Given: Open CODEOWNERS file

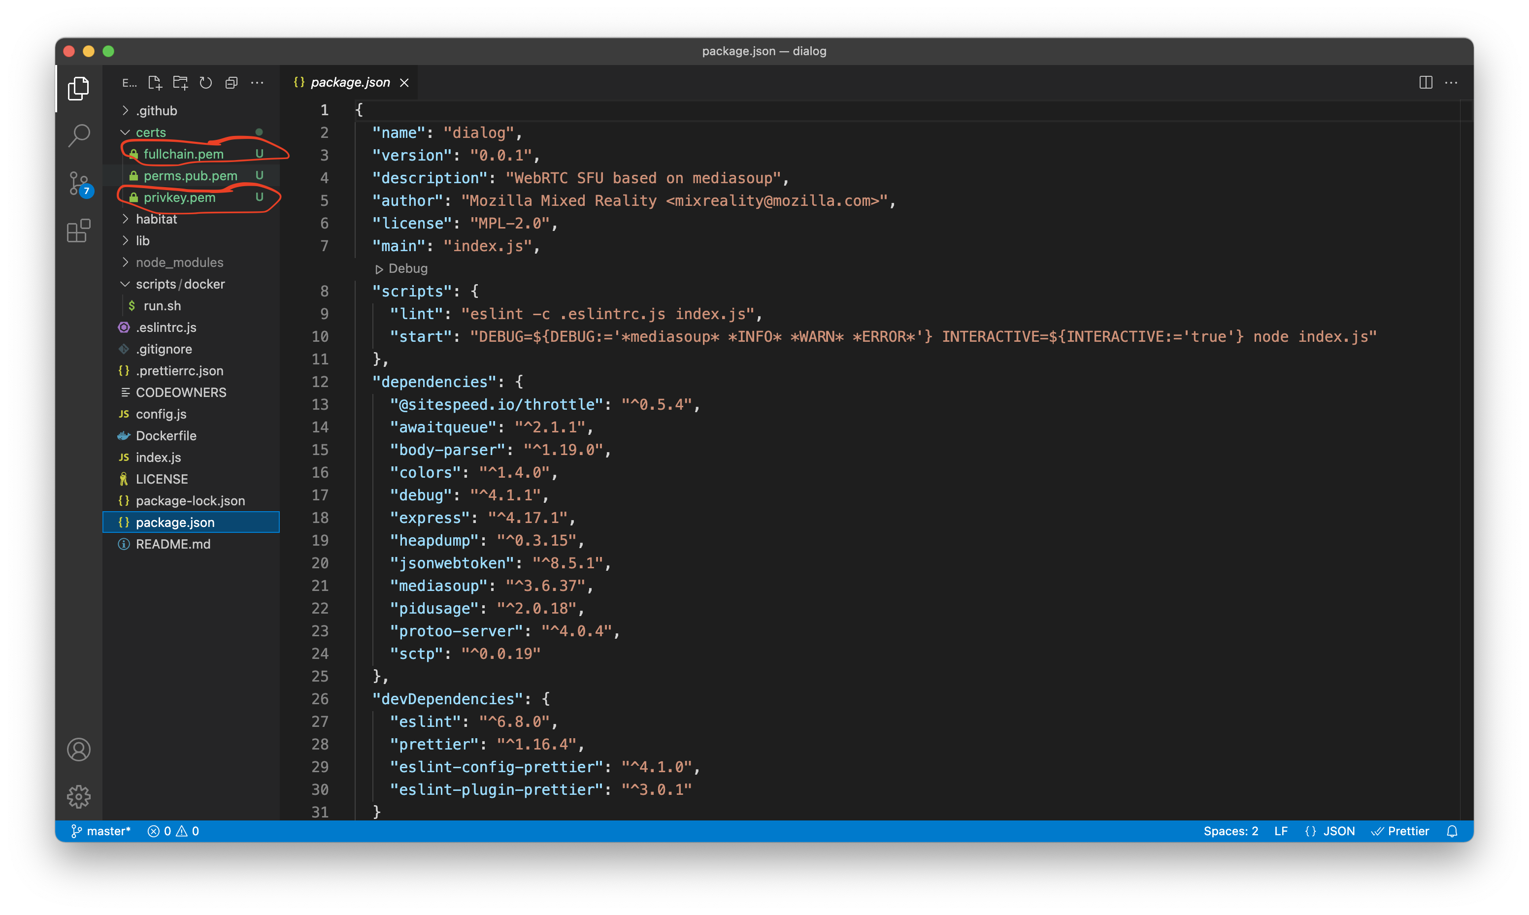Looking at the screenshot, I should click(x=191, y=392).
